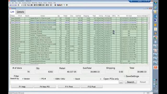
Task: Select PO 005156 row ordered by SUPER
Action: point(79,46)
